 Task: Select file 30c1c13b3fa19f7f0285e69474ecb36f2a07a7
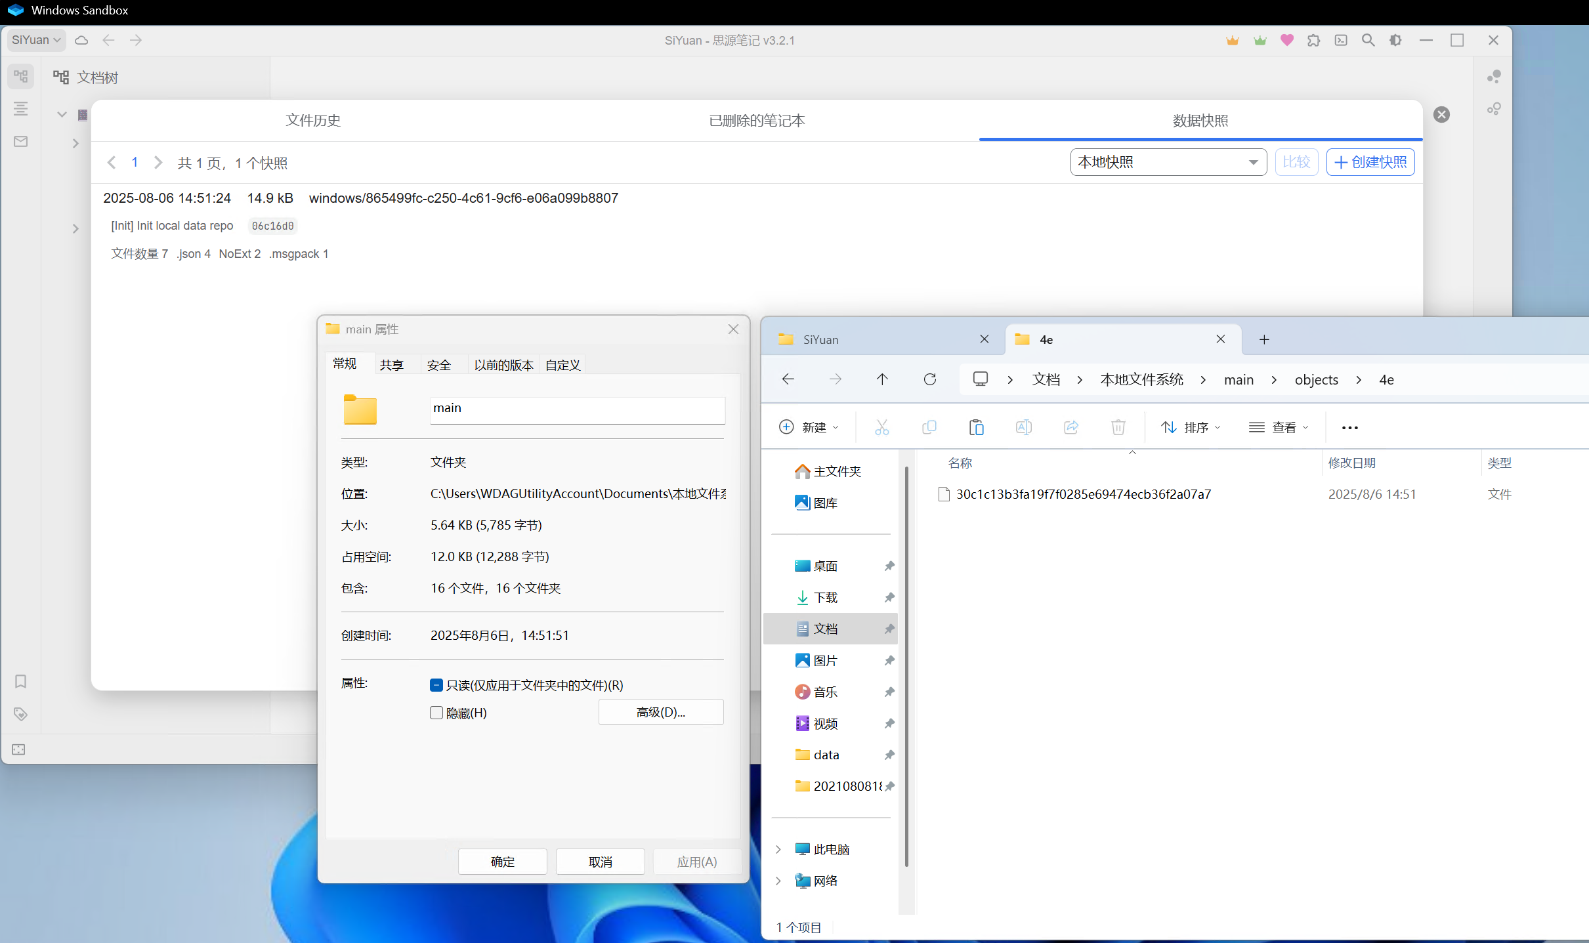click(1083, 494)
